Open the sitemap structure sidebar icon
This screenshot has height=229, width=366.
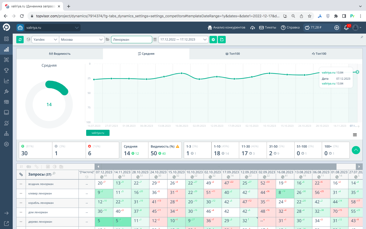click(6, 134)
